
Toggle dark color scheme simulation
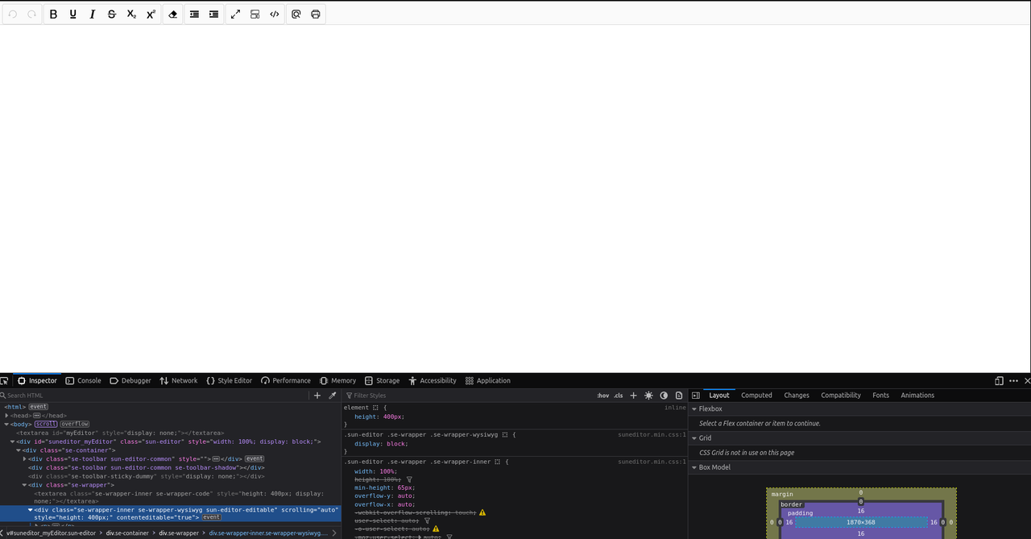click(664, 396)
